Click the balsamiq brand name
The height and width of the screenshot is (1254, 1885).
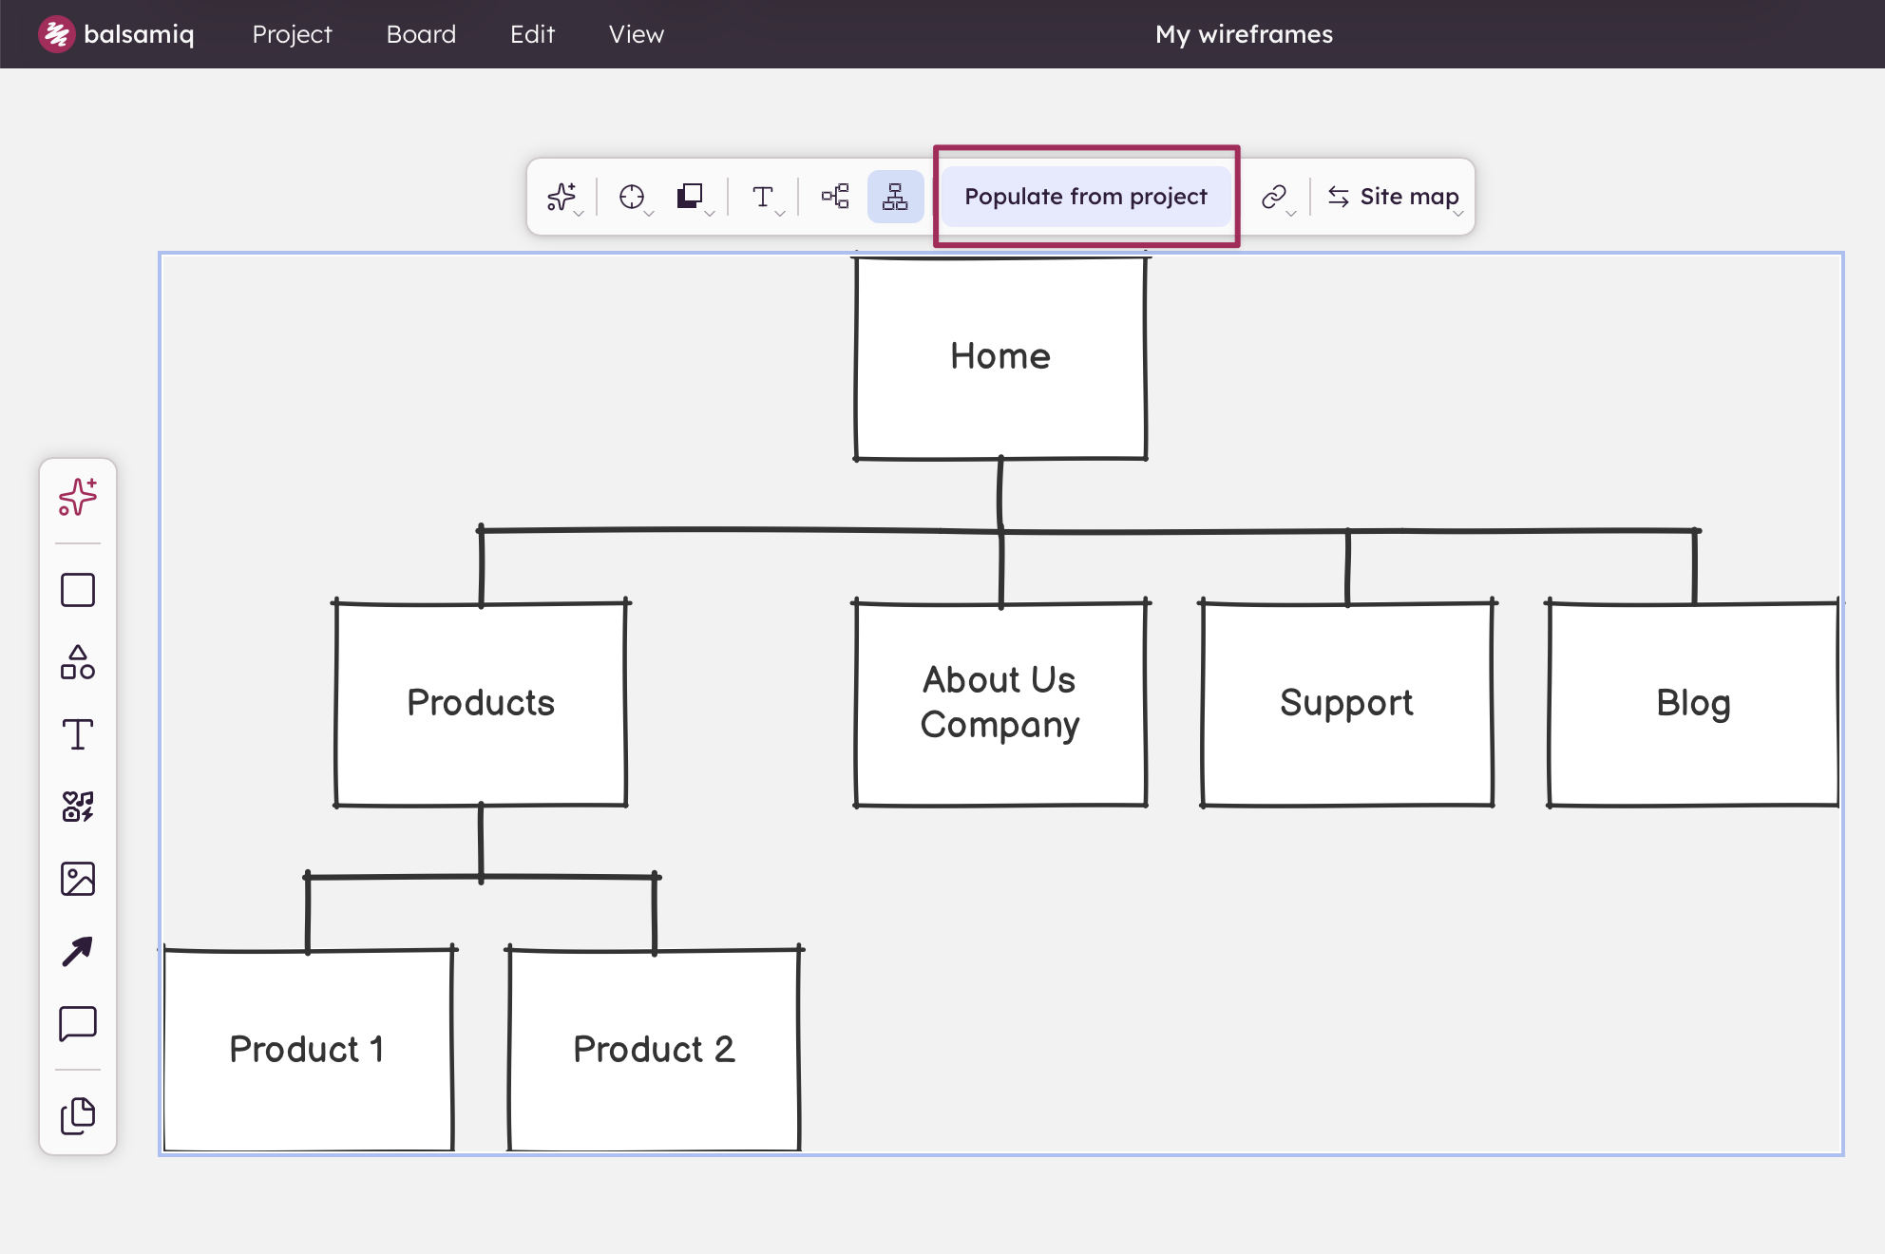tap(139, 34)
